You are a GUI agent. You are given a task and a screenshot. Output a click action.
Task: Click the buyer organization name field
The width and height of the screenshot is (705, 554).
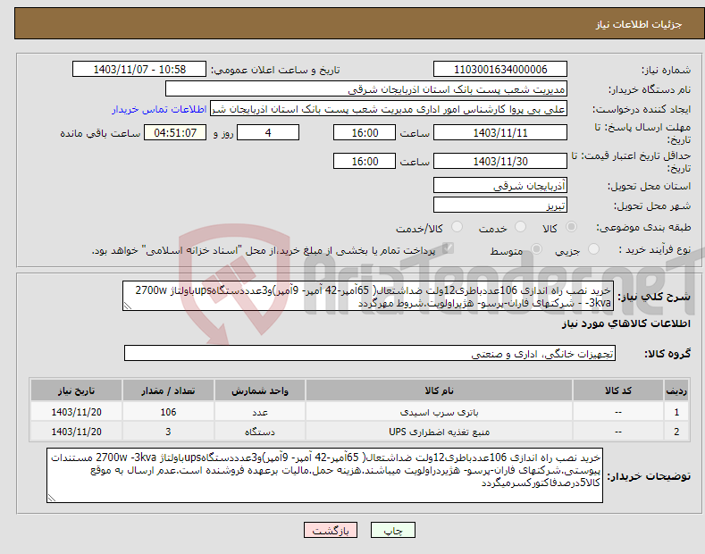(x=366, y=89)
